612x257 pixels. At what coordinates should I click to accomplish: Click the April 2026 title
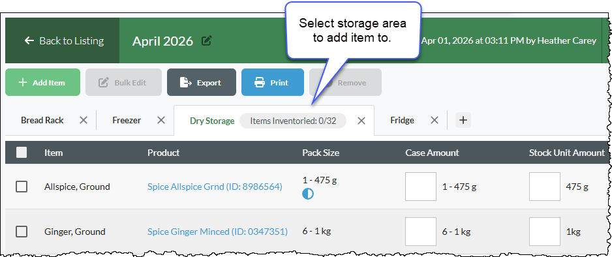(x=162, y=41)
